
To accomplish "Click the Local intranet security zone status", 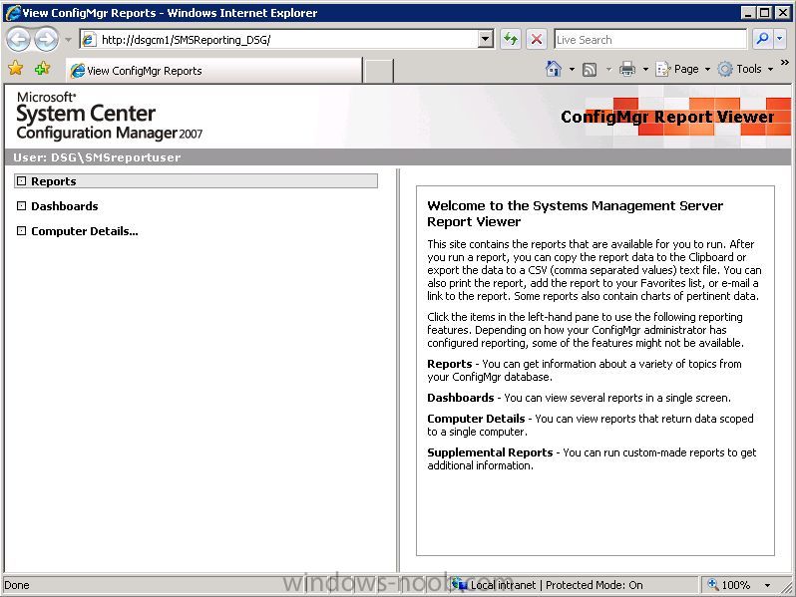I will click(x=548, y=585).
